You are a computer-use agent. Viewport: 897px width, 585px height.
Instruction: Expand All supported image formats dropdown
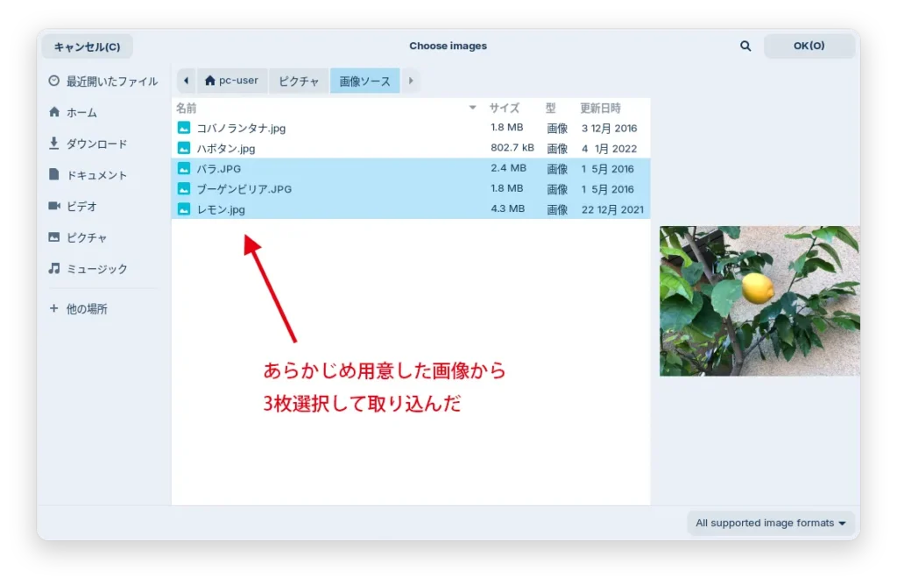tap(771, 523)
